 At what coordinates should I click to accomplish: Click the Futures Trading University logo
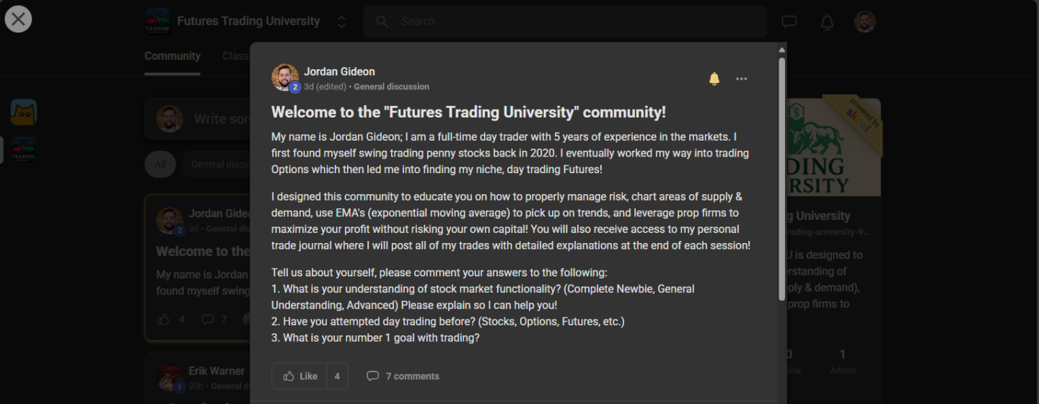157,22
